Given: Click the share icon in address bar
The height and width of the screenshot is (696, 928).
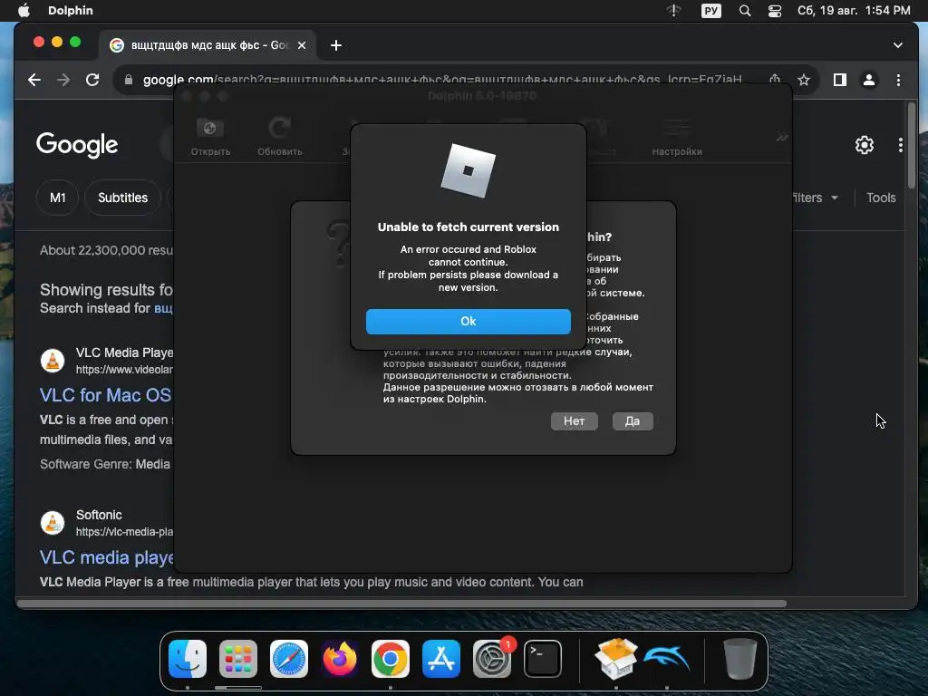Looking at the screenshot, I should [775, 80].
